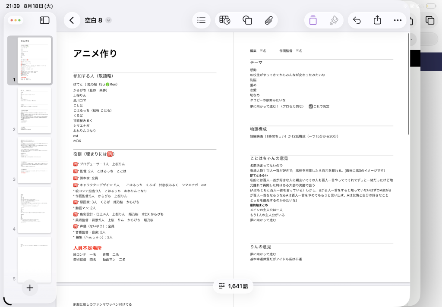Click the 人員不足場所 red heading
442x307 pixels.
pyautogui.click(x=87, y=248)
